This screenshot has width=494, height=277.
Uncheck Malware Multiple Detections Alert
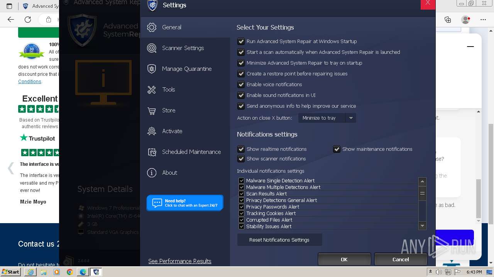241,187
